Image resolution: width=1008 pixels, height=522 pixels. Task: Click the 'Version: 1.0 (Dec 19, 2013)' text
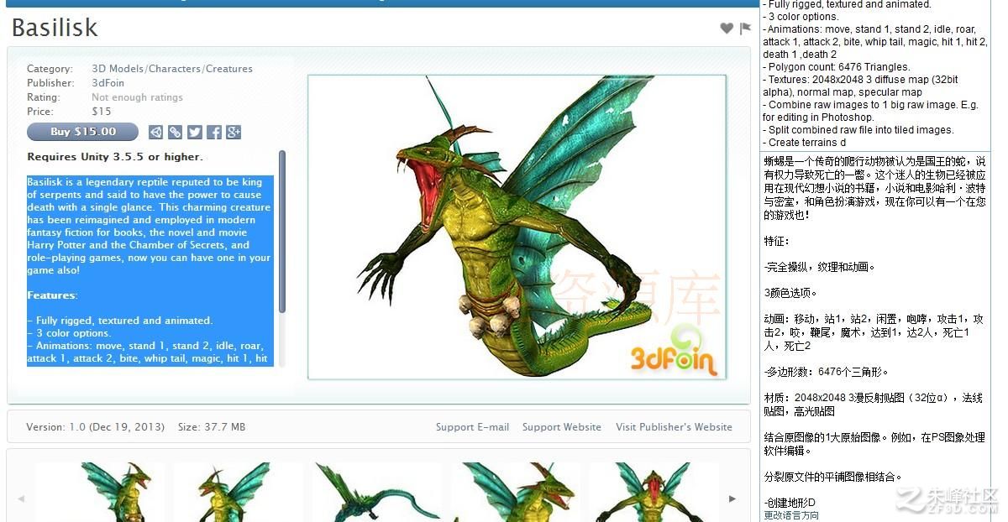[x=95, y=427]
